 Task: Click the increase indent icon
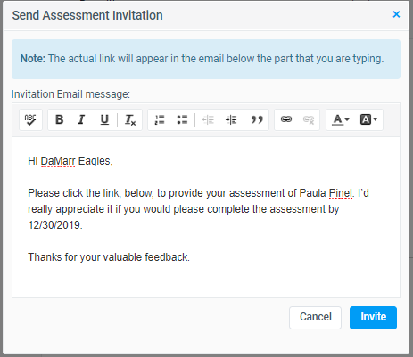tap(231, 119)
